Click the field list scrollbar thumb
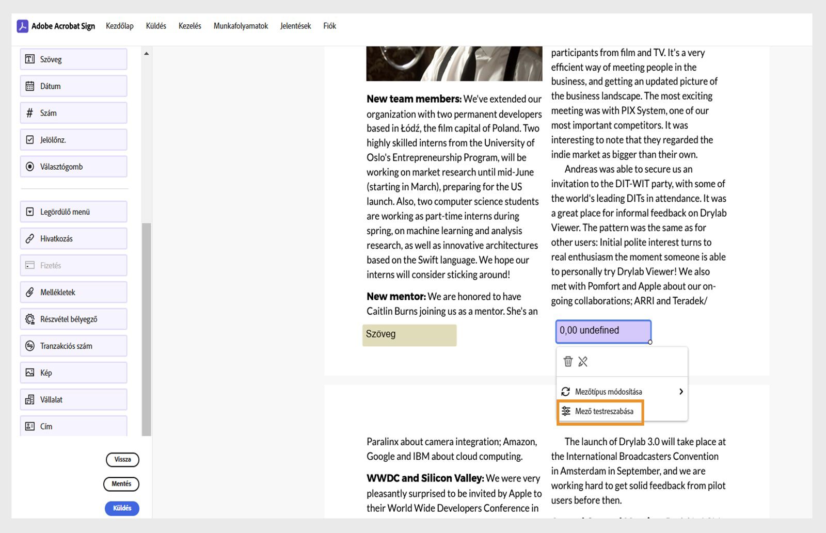This screenshot has height=533, width=826. (147, 329)
